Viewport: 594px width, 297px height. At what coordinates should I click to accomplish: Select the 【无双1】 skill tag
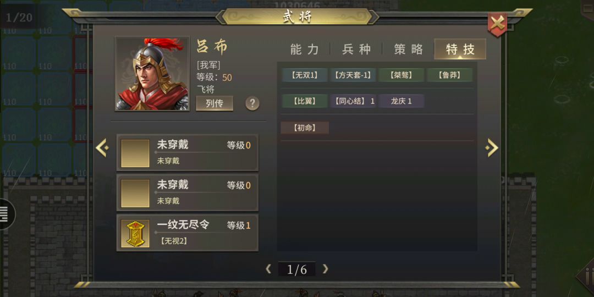pyautogui.click(x=305, y=75)
